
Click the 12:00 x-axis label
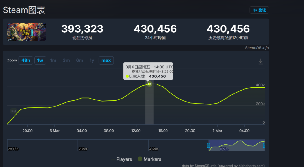(x=136, y=131)
